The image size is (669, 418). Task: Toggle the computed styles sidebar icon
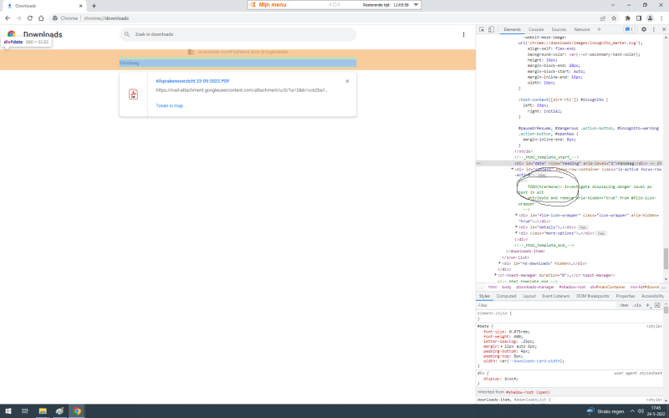tap(657, 305)
